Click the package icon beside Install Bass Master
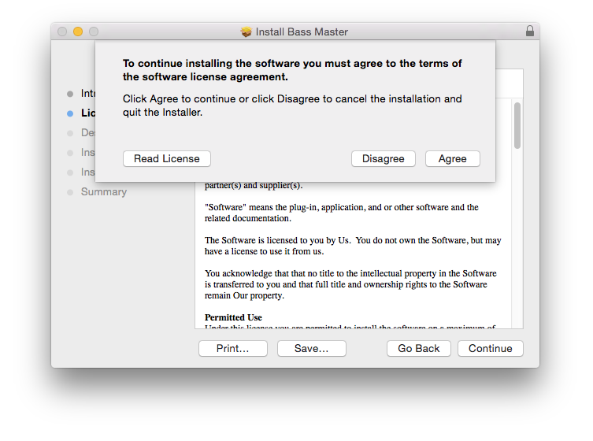593x441 pixels. tap(246, 31)
